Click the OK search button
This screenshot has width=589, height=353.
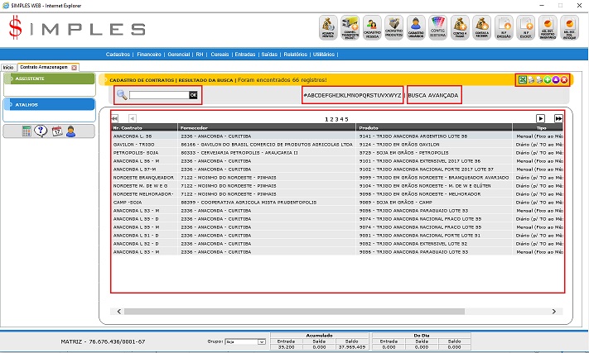pyautogui.click(x=193, y=95)
